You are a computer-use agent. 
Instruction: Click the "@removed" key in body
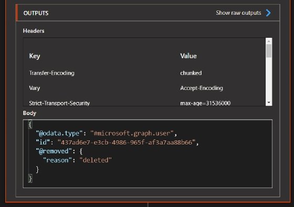point(54,151)
